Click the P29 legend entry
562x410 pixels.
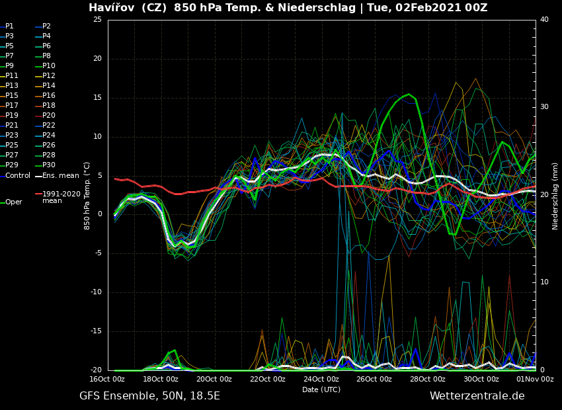tap(12, 165)
